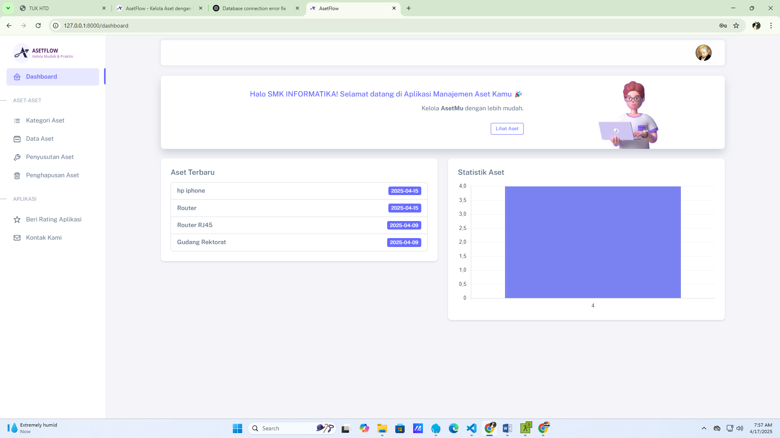Click the Kontak Kami envelope icon
The width and height of the screenshot is (780, 438).
pos(17,238)
